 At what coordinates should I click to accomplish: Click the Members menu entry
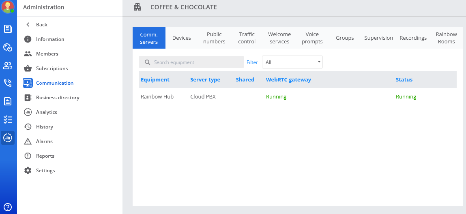[47, 54]
